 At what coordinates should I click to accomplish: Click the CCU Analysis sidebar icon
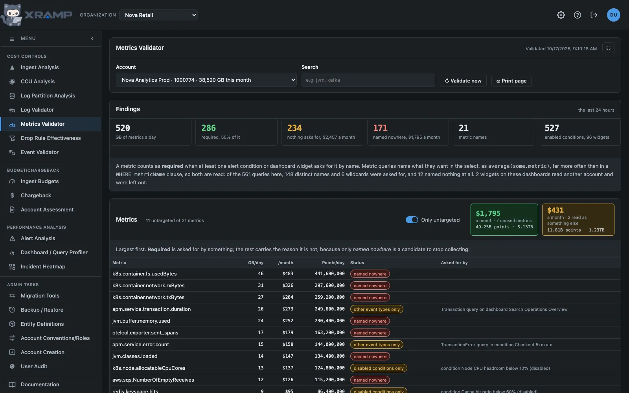point(12,82)
